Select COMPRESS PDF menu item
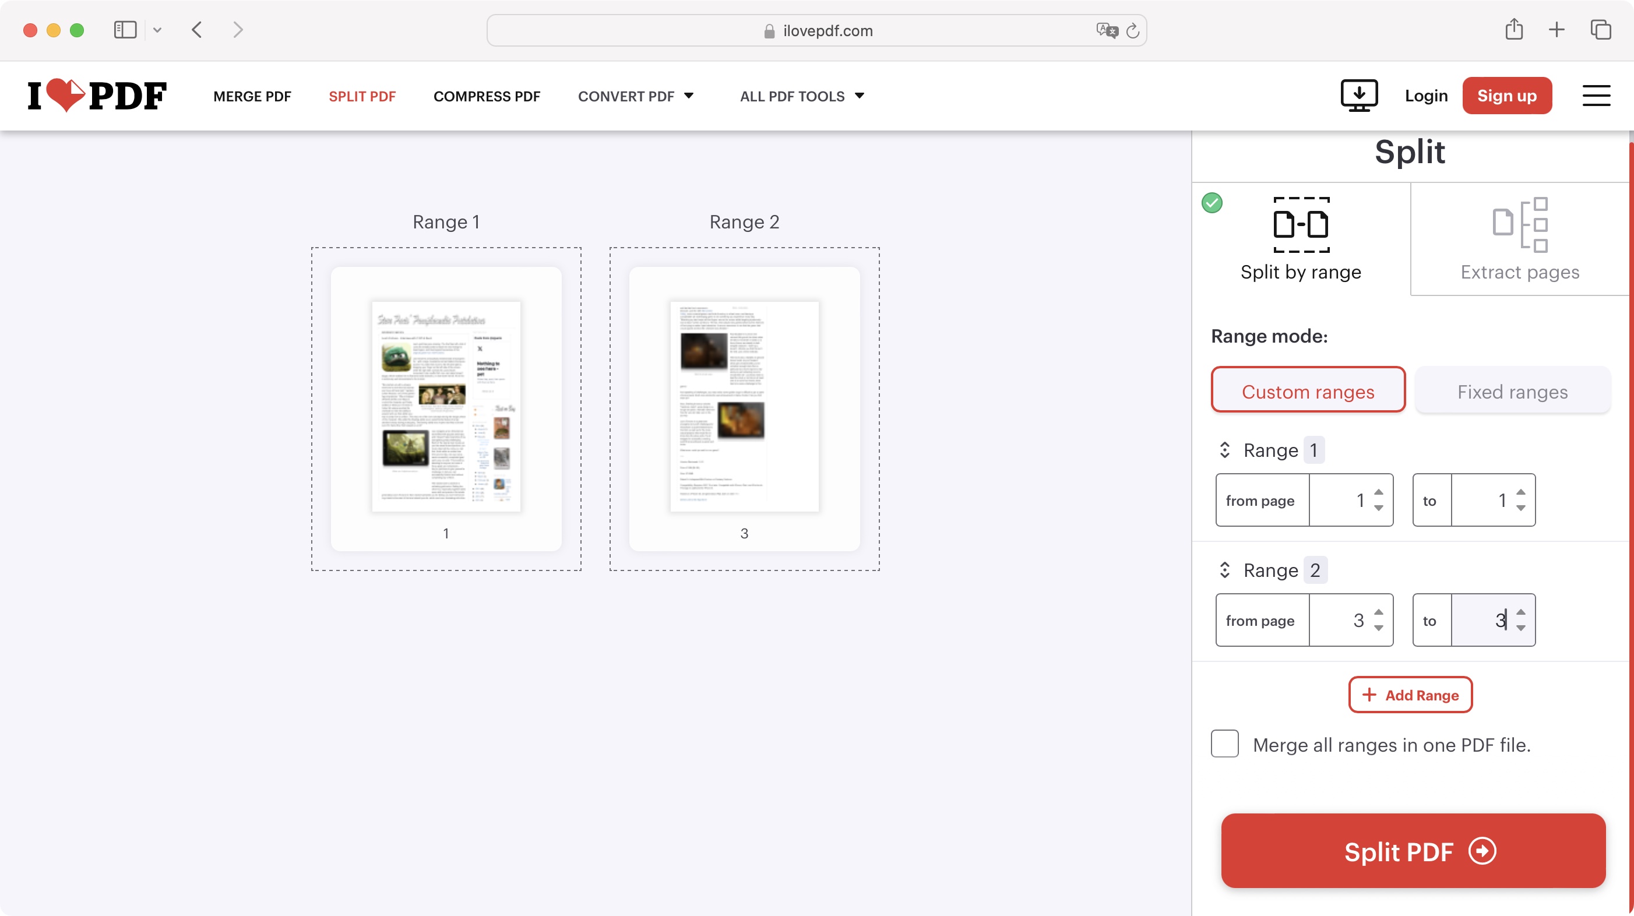 coord(486,96)
